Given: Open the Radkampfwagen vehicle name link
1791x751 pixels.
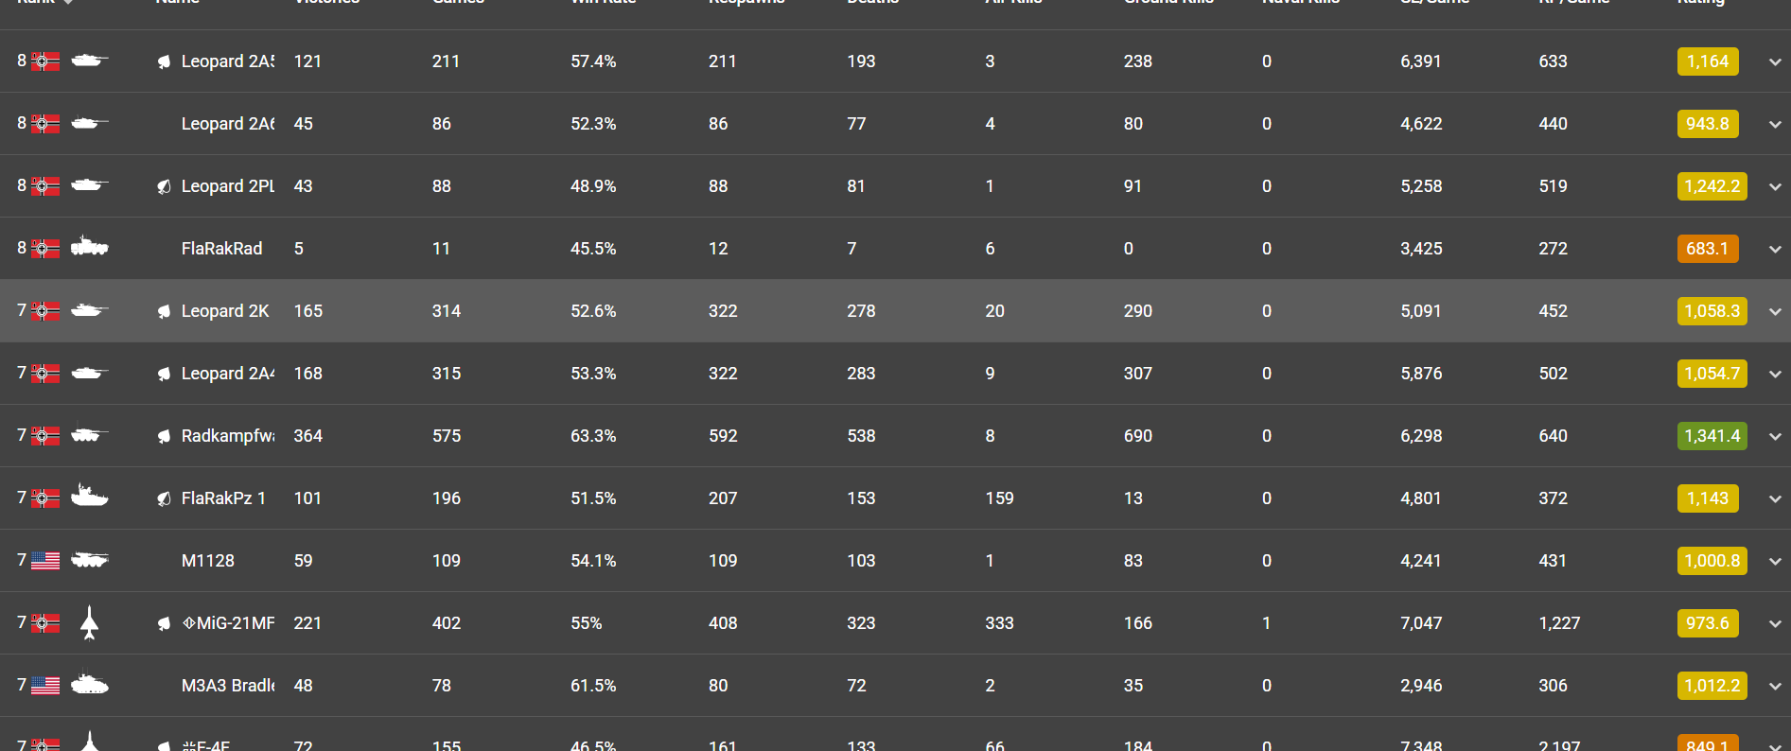Looking at the screenshot, I should (227, 436).
